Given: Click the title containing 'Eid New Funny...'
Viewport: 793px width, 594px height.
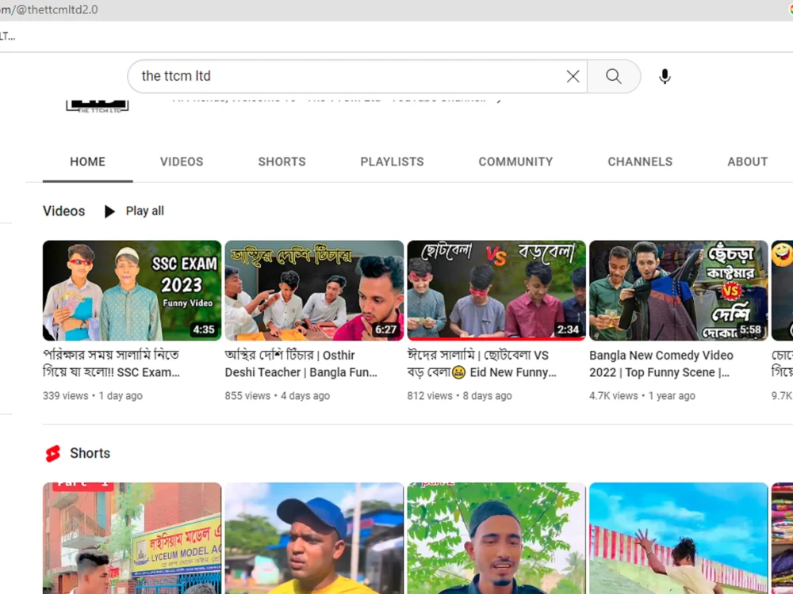Looking at the screenshot, I should click(481, 364).
